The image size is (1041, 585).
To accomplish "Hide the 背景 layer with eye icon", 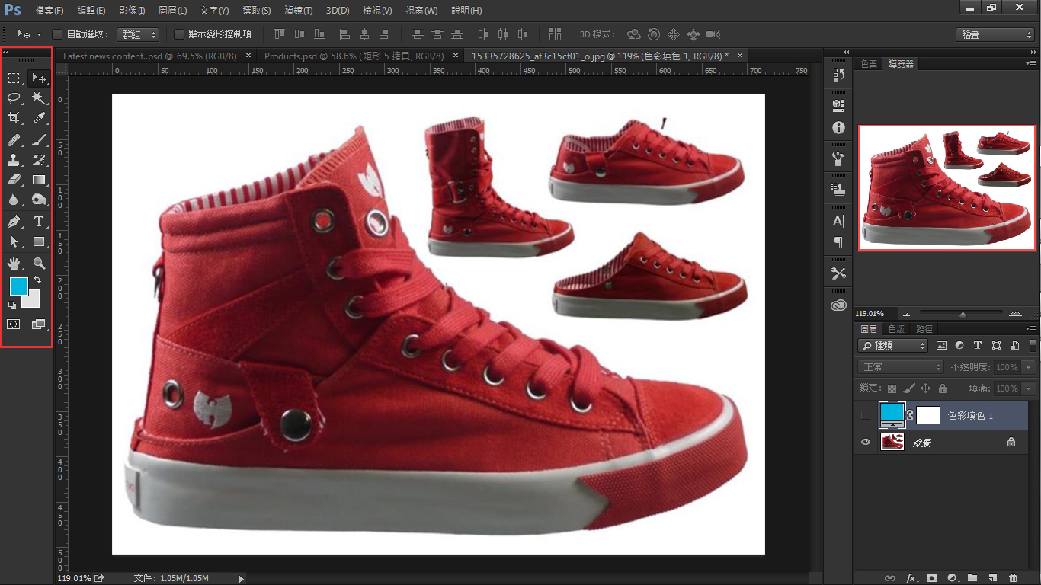I will tap(865, 442).
